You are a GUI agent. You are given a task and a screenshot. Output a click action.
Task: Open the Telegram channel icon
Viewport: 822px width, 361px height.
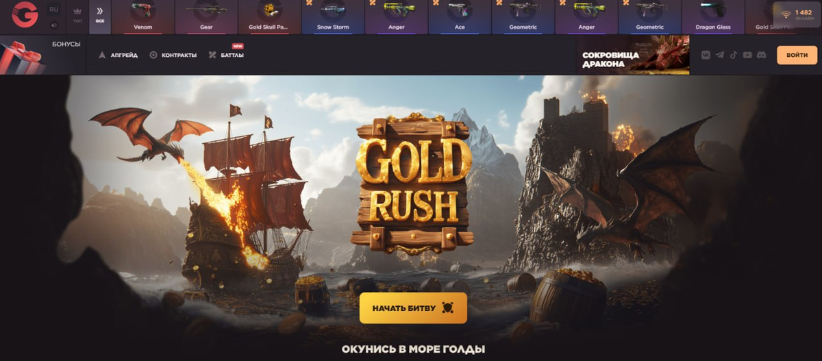tap(719, 55)
